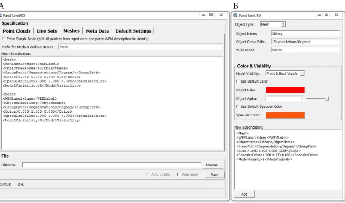The image size is (345, 203).
Task: Click the SpecularColor 1.000 0.333 0.000 line
Action: coord(277,155)
